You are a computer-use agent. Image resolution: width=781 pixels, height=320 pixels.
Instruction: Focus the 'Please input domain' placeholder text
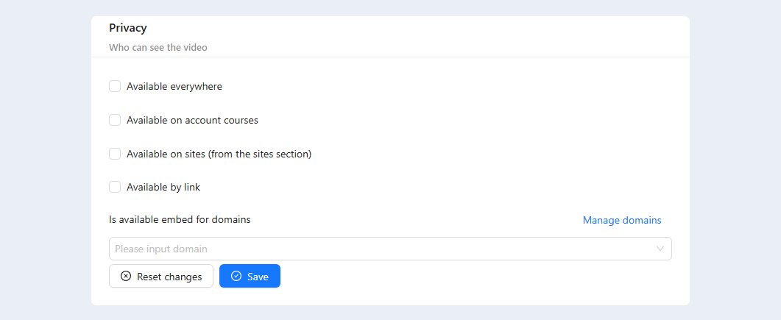pos(161,249)
